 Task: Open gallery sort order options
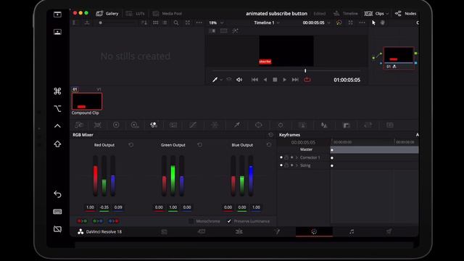144,22
